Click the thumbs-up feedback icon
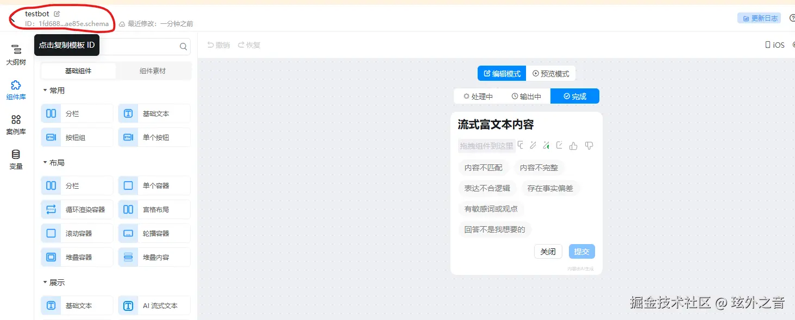This screenshot has width=795, height=320. click(x=573, y=145)
